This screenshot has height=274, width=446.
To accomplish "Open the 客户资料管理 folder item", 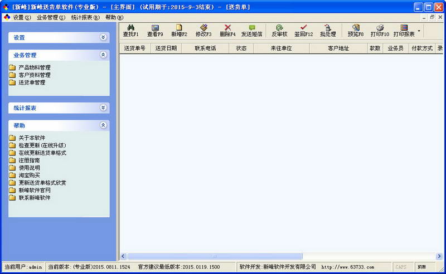I will click(x=30, y=75).
